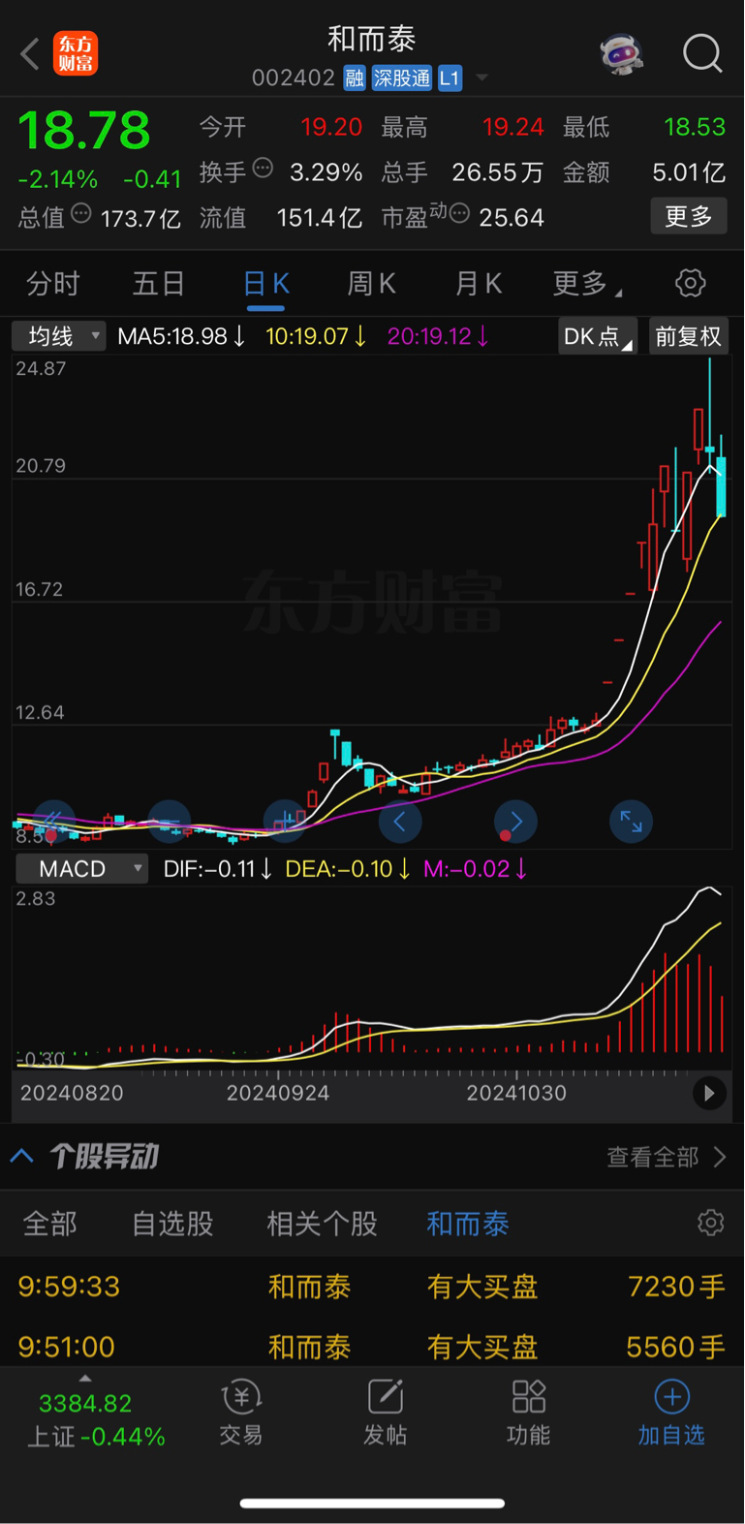
Task: Expand the stock title dropdown arrow
Action: tap(481, 78)
